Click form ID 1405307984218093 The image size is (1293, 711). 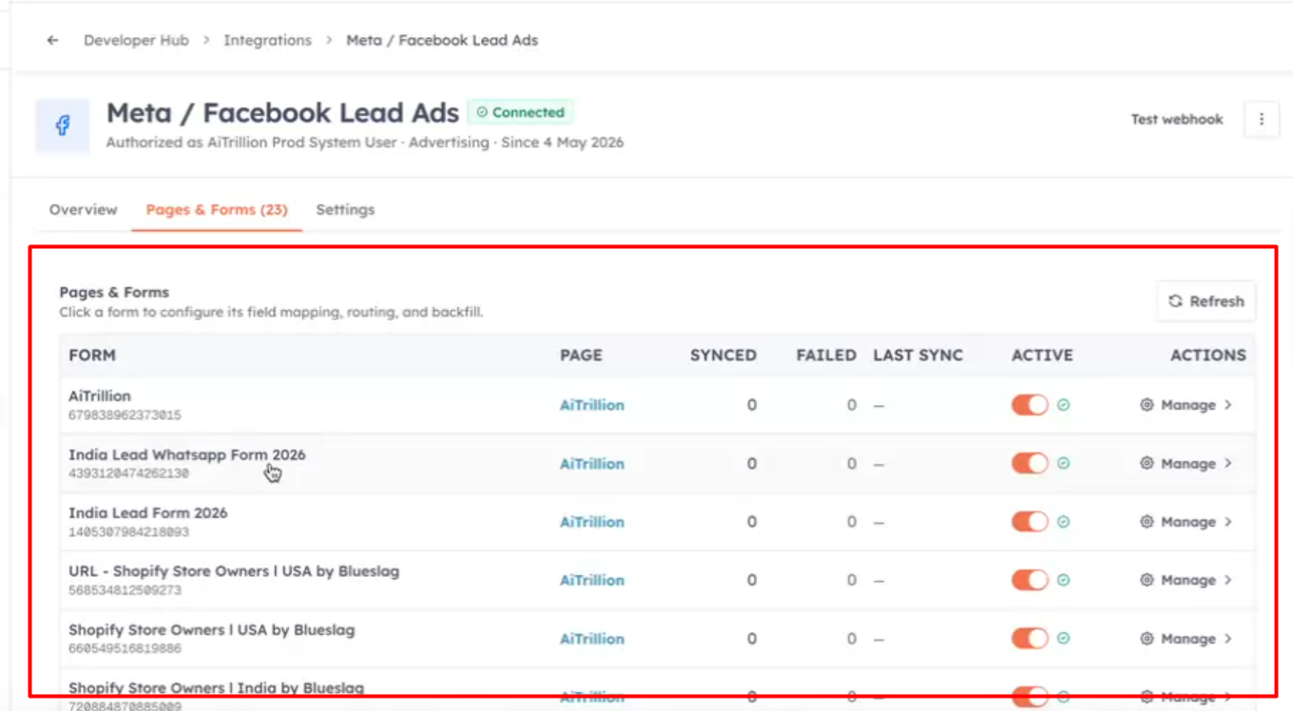128,532
